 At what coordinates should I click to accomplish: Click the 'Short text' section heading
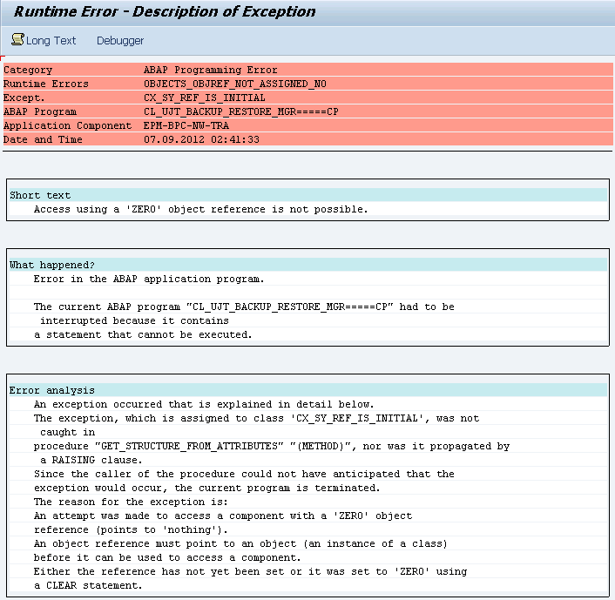pos(40,195)
